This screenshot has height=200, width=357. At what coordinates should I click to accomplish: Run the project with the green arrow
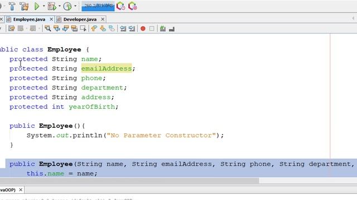(x=37, y=6)
